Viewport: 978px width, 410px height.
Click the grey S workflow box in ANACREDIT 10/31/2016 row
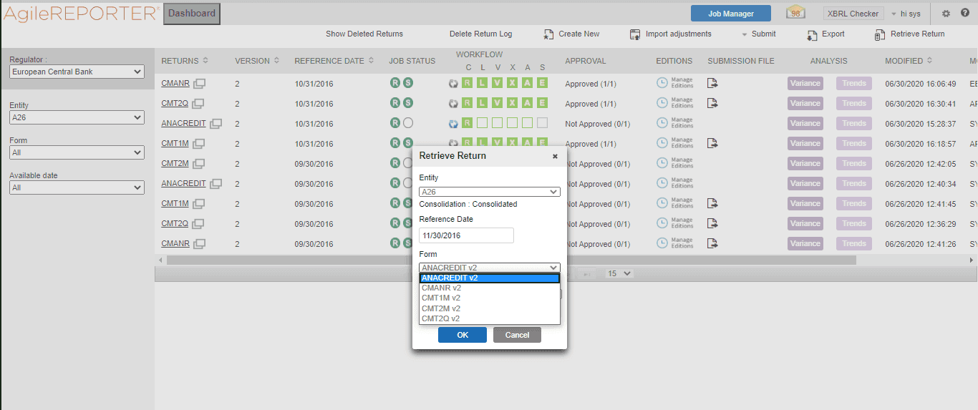[542, 123]
